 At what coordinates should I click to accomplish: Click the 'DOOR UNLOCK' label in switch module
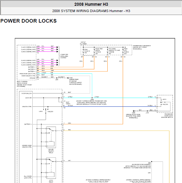coord(27,93)
